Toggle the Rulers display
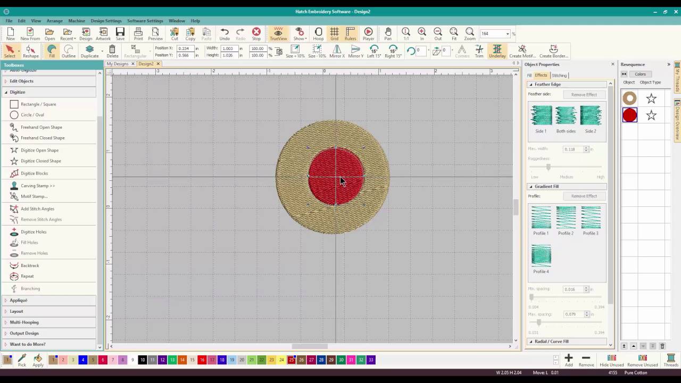Screen dimensions: 681x383 [350, 35]
